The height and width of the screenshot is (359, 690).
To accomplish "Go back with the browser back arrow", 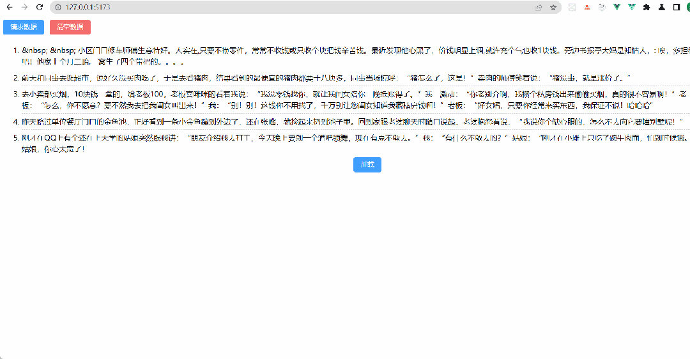I will tap(9, 7).
